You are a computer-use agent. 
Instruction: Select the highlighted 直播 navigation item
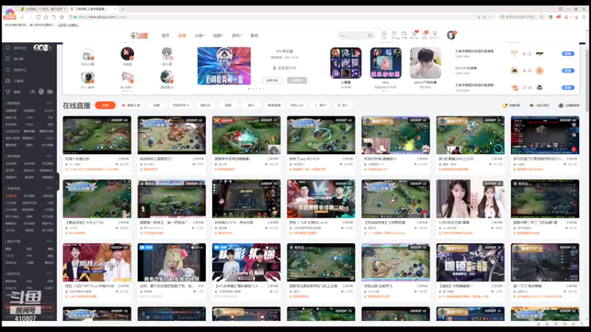[182, 35]
